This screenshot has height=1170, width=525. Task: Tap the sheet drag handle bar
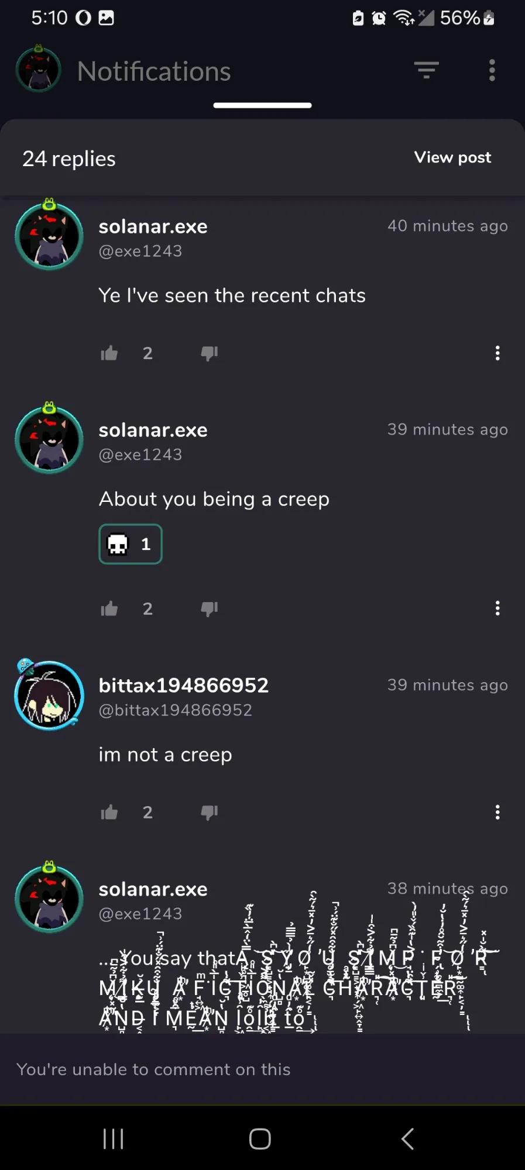tap(262, 105)
